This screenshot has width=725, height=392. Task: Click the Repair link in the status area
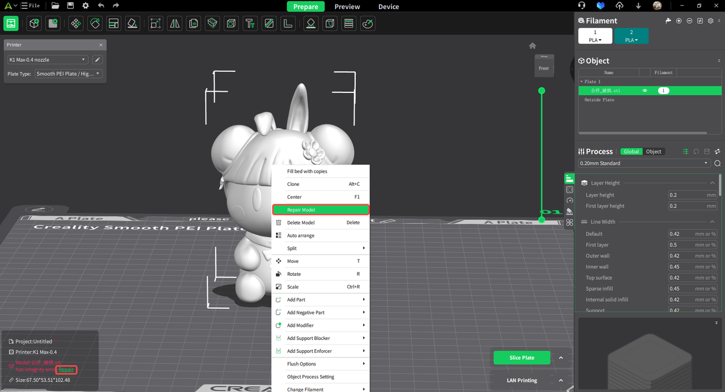(66, 370)
